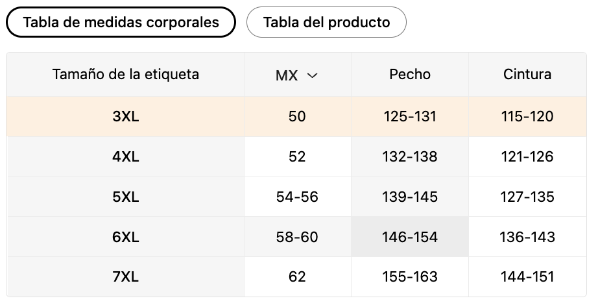Select the 3XL size row

pyautogui.click(x=296, y=116)
